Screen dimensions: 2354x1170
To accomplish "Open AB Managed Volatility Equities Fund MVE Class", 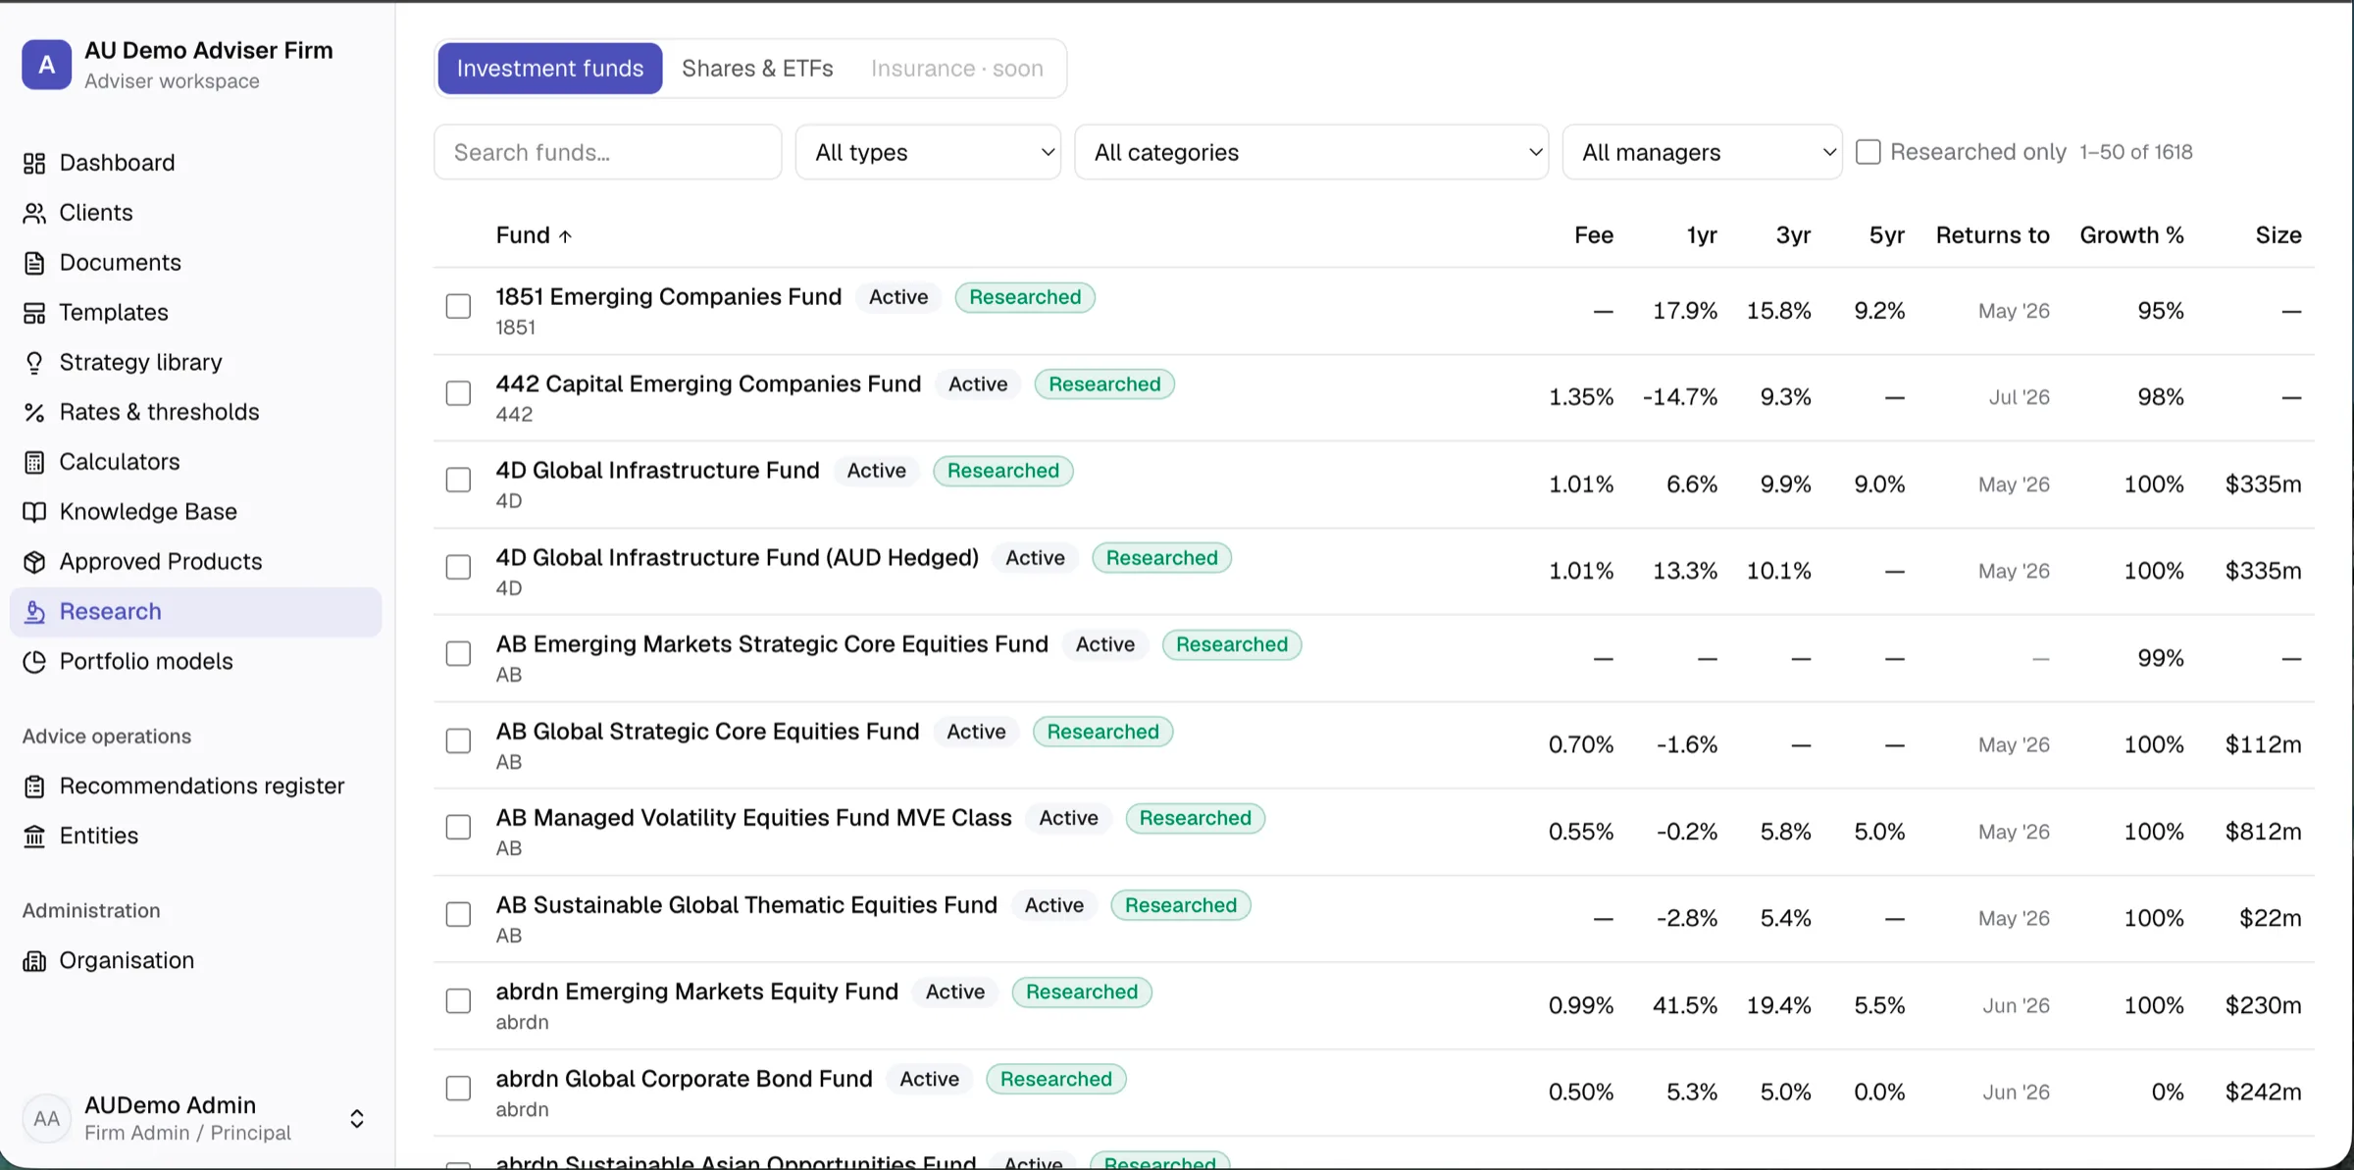I will (x=753, y=818).
